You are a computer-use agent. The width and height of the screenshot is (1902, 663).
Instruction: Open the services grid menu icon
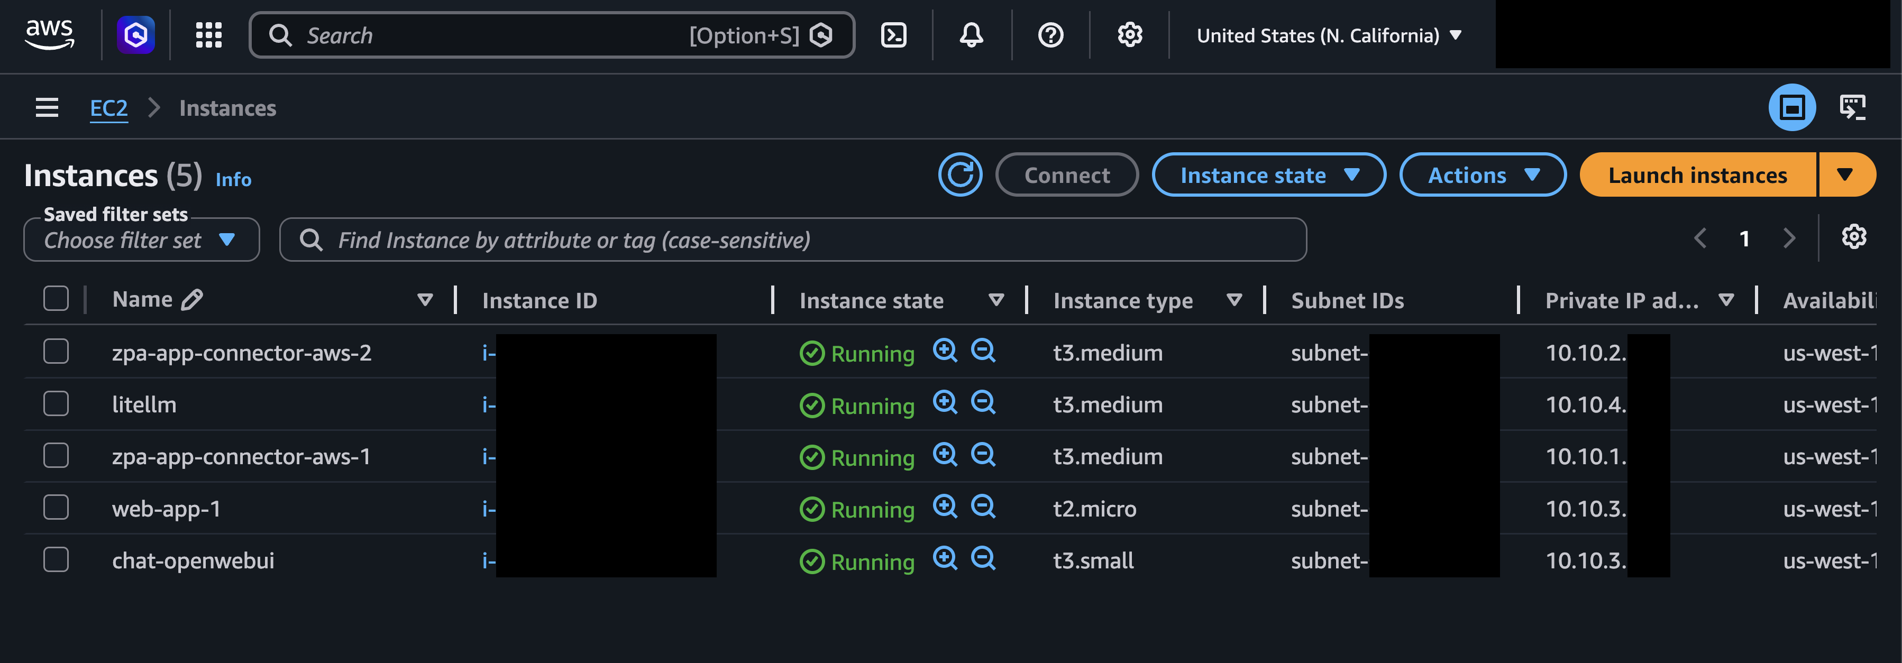209,35
